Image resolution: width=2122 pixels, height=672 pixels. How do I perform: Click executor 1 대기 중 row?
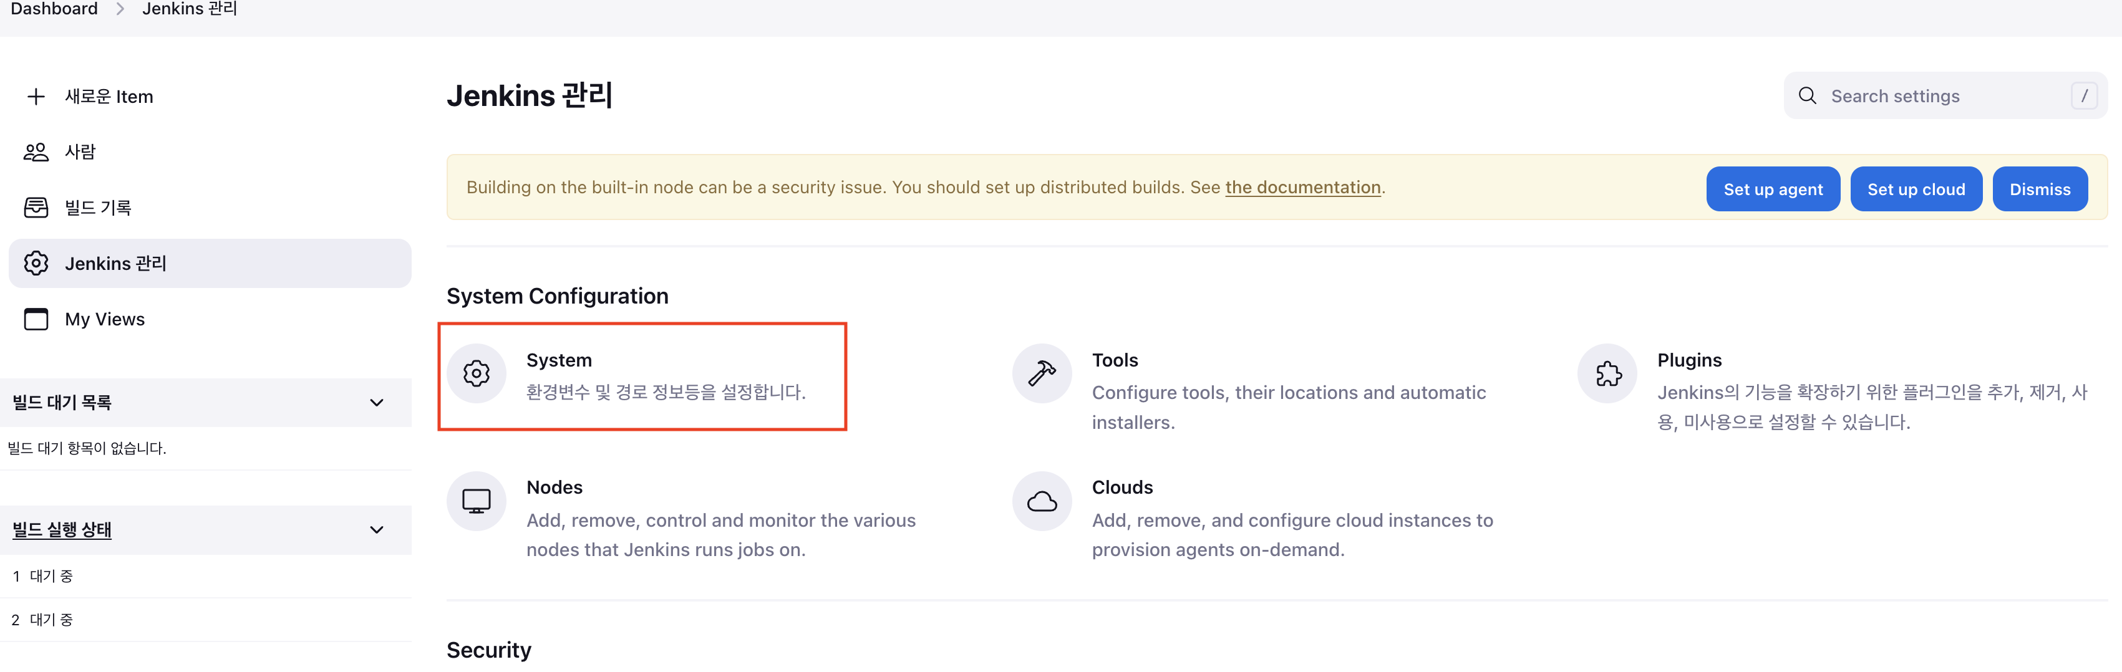tap(206, 575)
